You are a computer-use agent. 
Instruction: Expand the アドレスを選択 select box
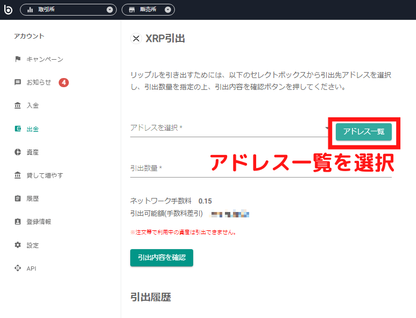click(230, 128)
